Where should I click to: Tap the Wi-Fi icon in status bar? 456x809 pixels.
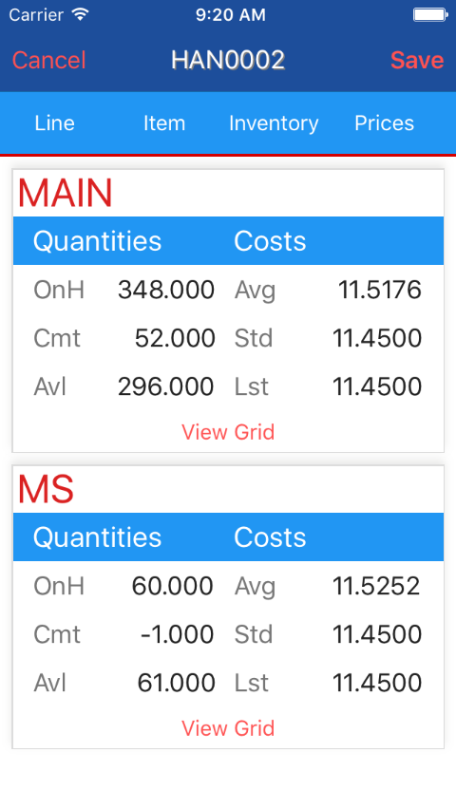[x=80, y=14]
